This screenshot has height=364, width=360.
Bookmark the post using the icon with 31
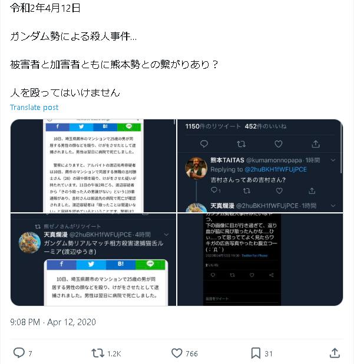point(256,353)
